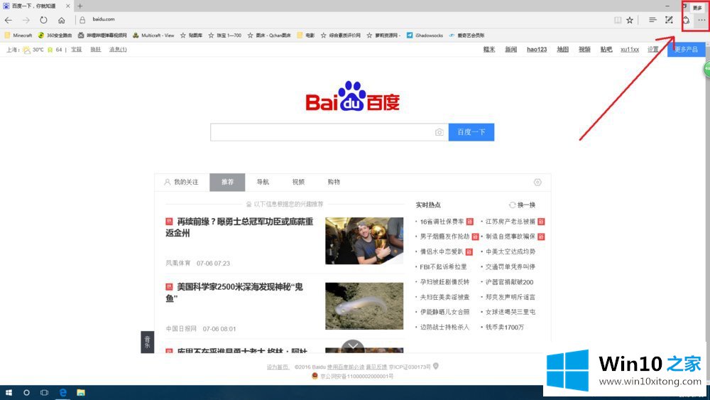The width and height of the screenshot is (710, 400).
Task: Click the share icon in Edge toolbar
Action: (687, 20)
